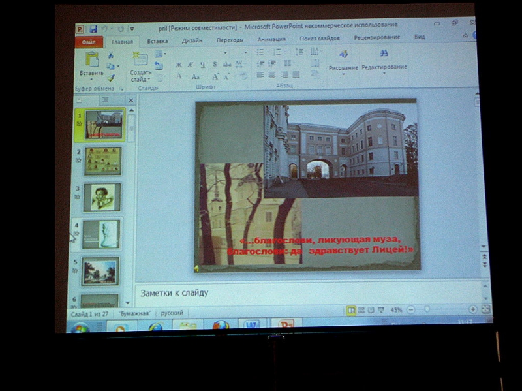Screen dimensions: 522x391
Task: Expand the Рисование drawing group
Action: 343,62
